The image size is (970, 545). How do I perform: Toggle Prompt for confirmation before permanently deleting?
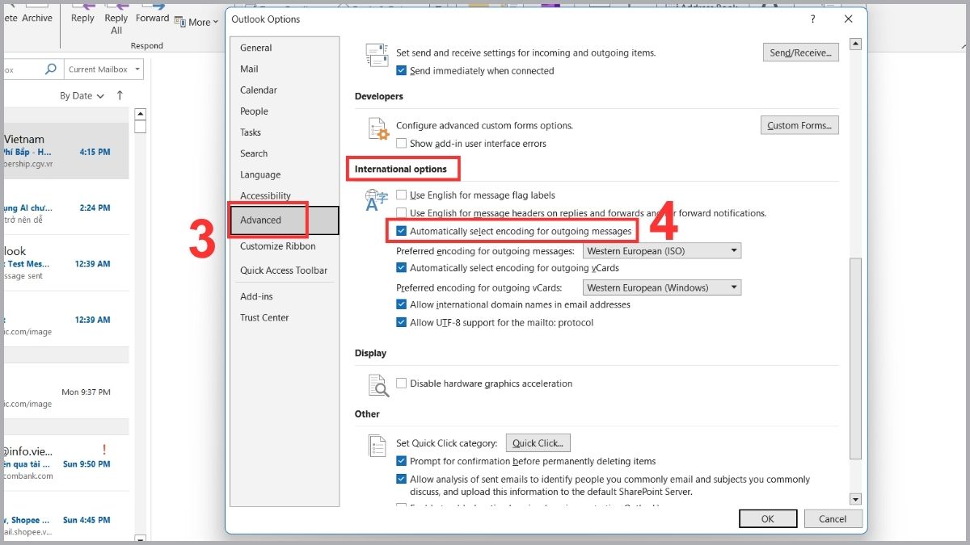[402, 461]
